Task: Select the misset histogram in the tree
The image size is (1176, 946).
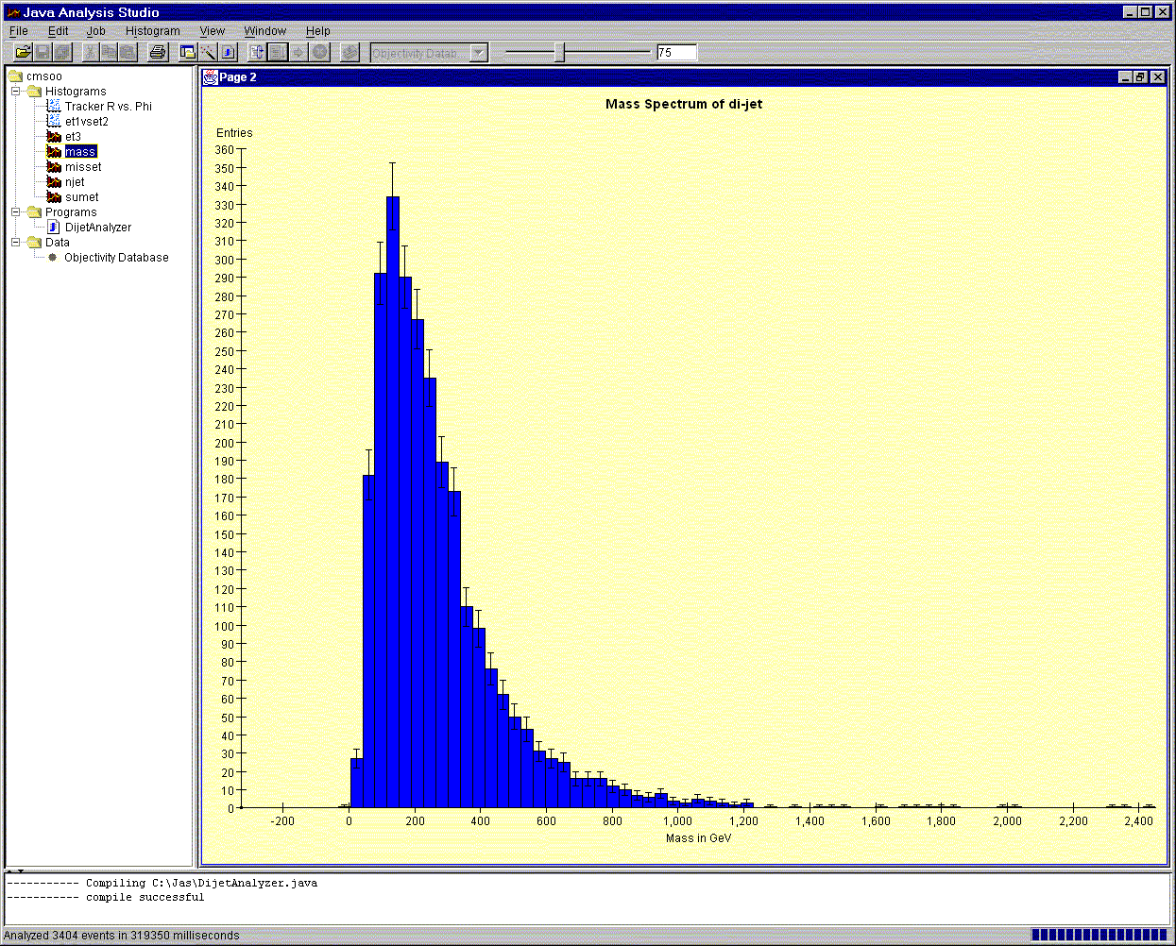Action: [x=83, y=166]
